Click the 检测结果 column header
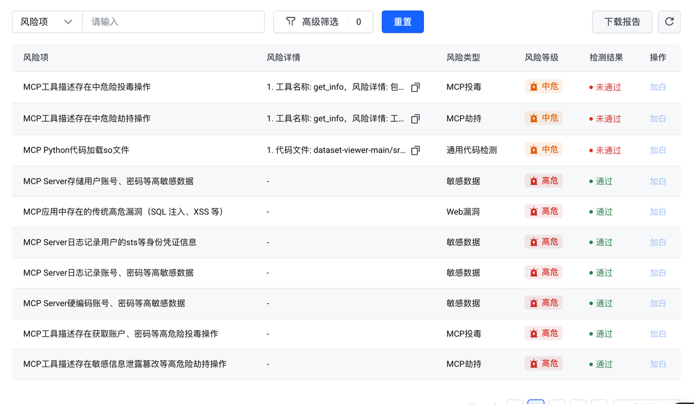694x404 pixels. [606, 57]
